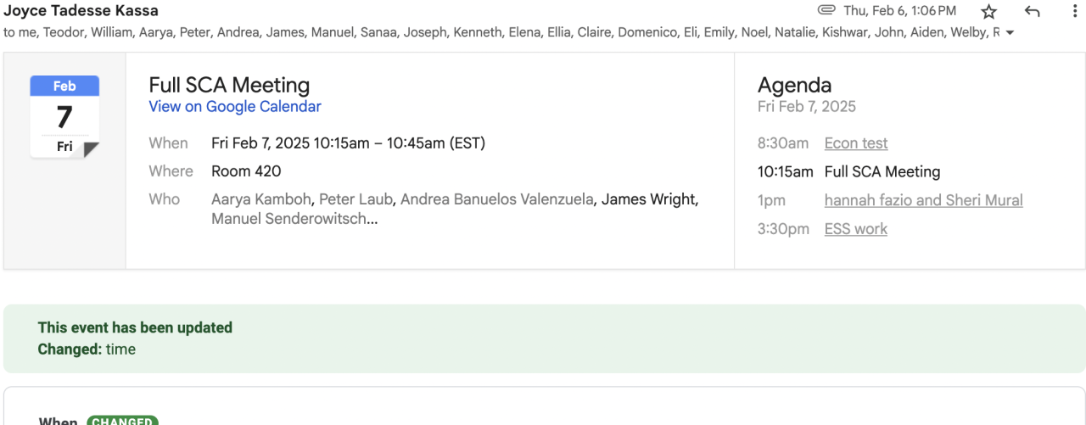This screenshot has width=1086, height=425.
Task: Click attendee Aarya Kamboh
Action: pyautogui.click(x=263, y=199)
